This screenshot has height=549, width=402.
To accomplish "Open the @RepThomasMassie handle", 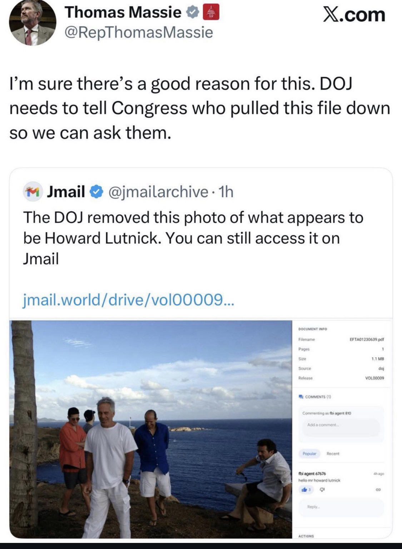I will (x=139, y=33).
